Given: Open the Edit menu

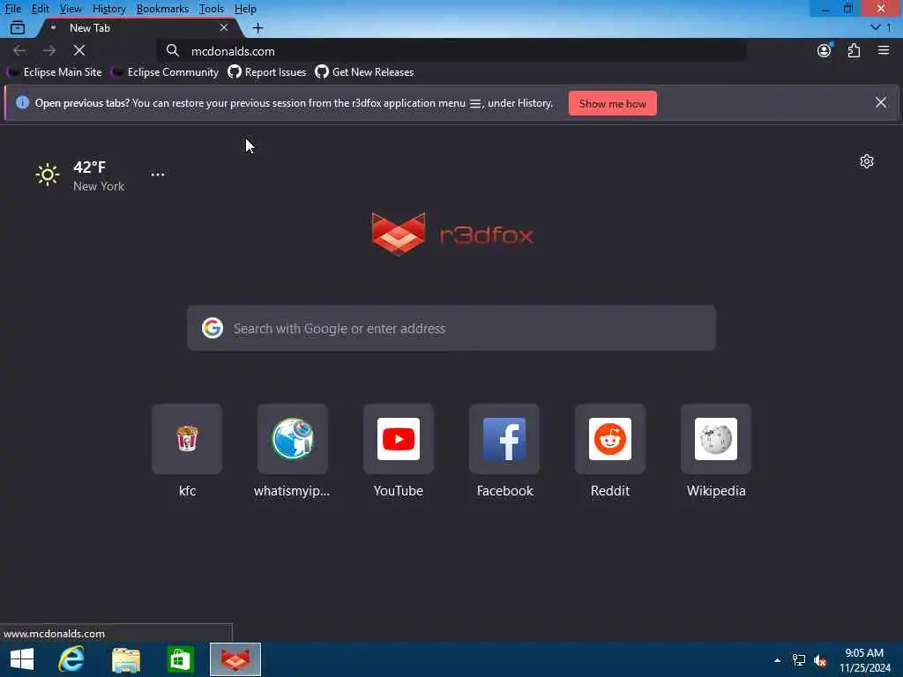Looking at the screenshot, I should click(x=40, y=9).
